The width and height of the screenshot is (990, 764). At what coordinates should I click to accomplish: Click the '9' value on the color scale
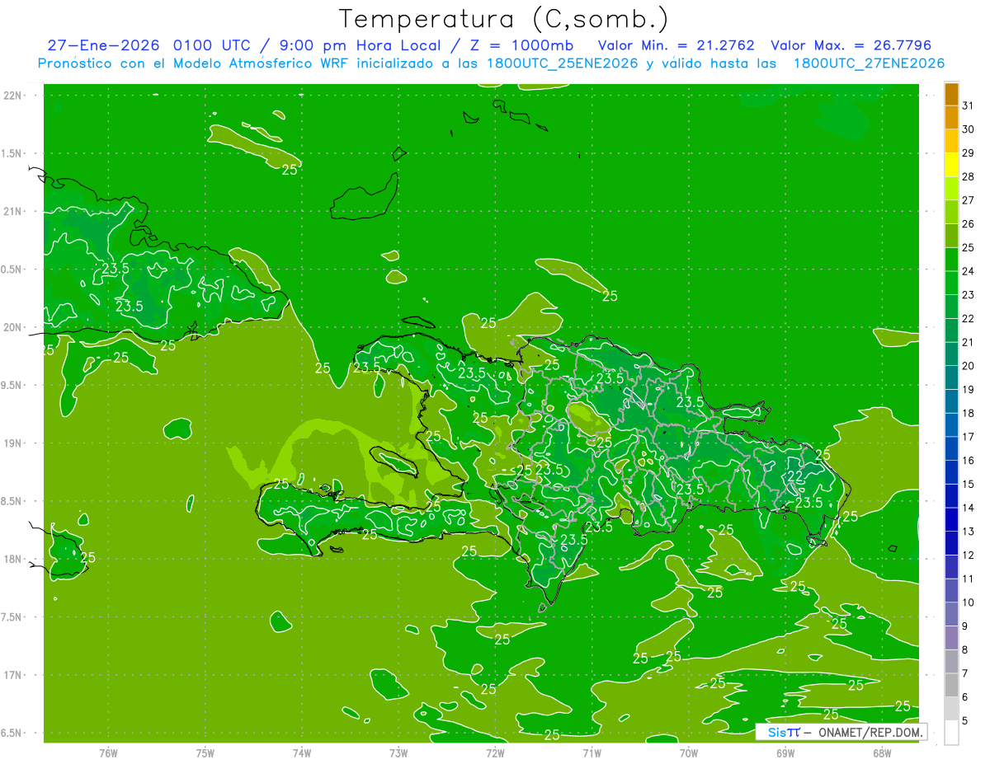click(x=965, y=626)
